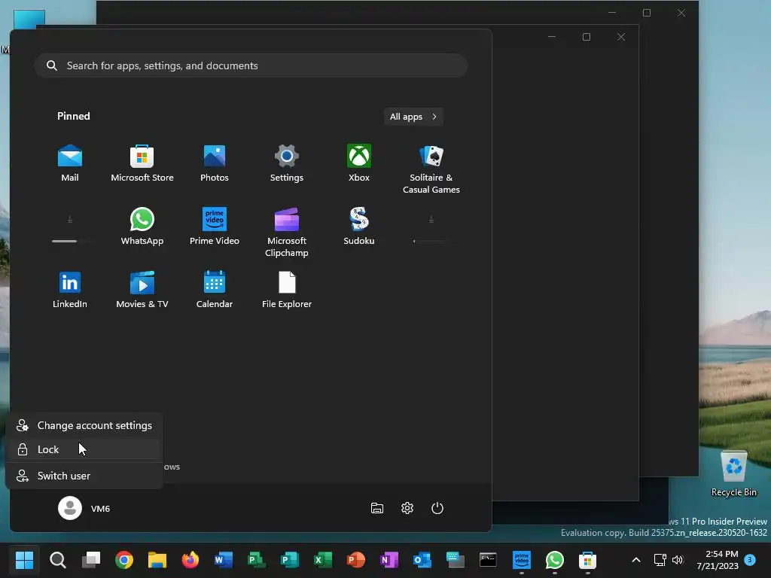Launch Firefox from the taskbar
Screen dimensions: 771x578
(x=190, y=560)
